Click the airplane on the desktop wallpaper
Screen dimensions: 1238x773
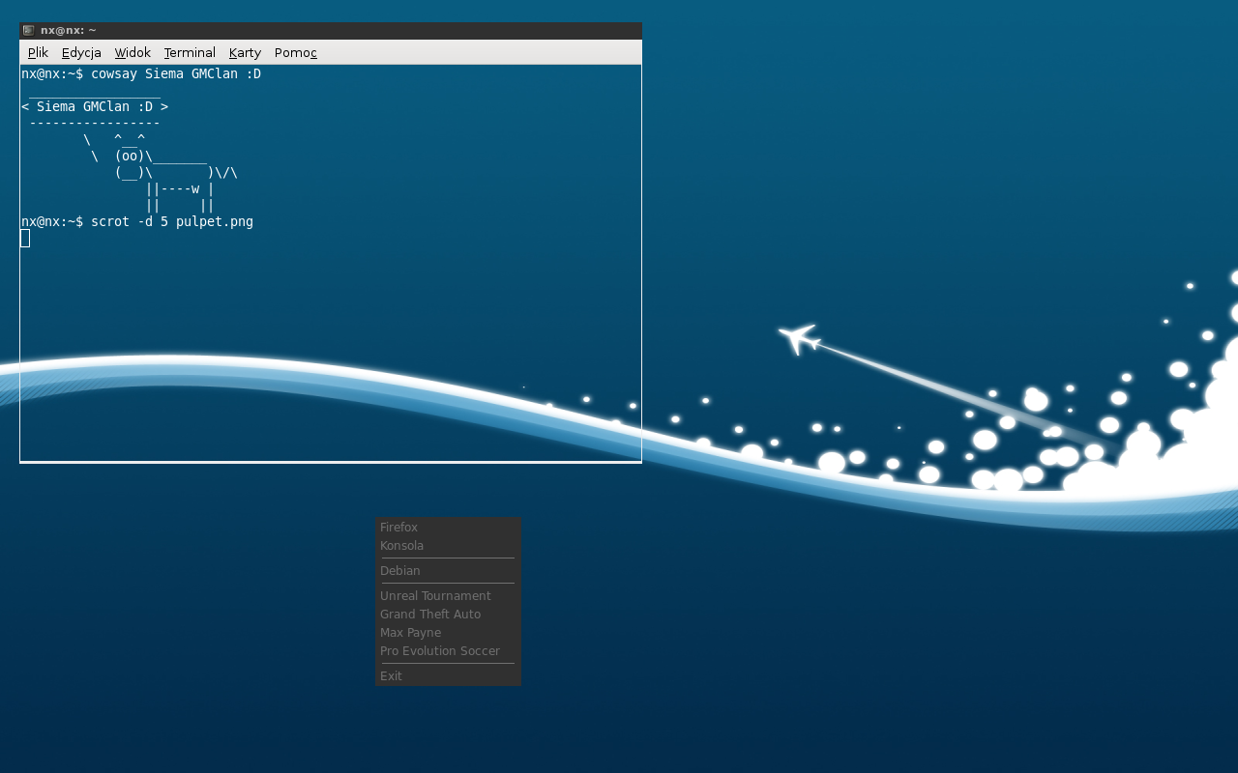click(x=798, y=338)
